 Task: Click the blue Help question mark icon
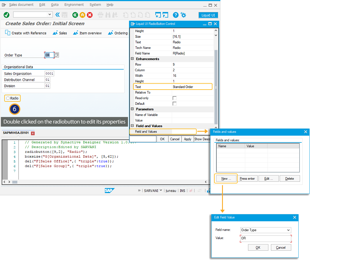(x=176, y=15)
